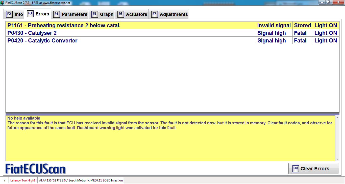Click the F4 key icon beside Parameters

click(x=56, y=14)
